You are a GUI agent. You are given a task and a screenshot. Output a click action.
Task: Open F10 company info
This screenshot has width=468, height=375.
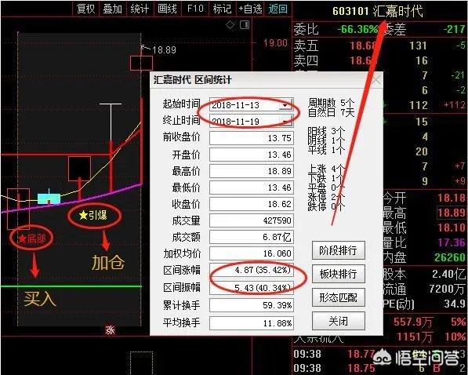point(195,9)
